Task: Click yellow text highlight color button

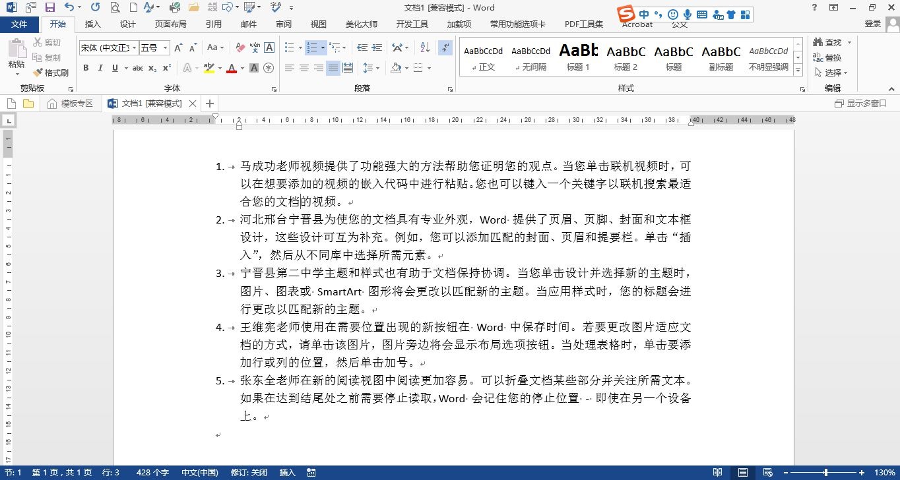Action: point(209,68)
